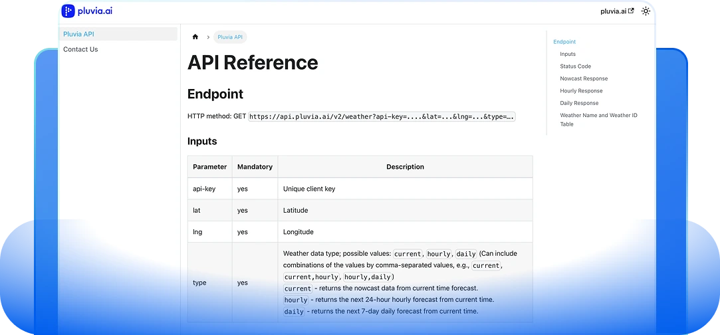Select Pluvia API in the left sidebar
720x335 pixels.
tap(78, 34)
